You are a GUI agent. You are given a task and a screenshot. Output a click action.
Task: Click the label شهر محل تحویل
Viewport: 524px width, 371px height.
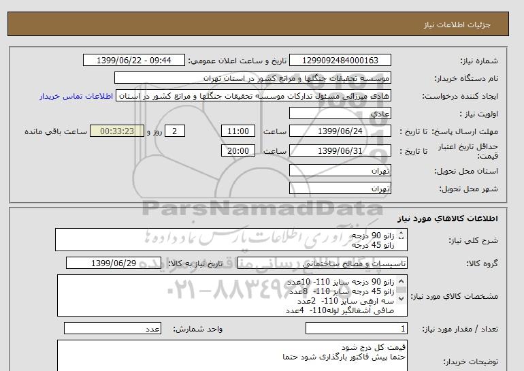[x=468, y=189]
